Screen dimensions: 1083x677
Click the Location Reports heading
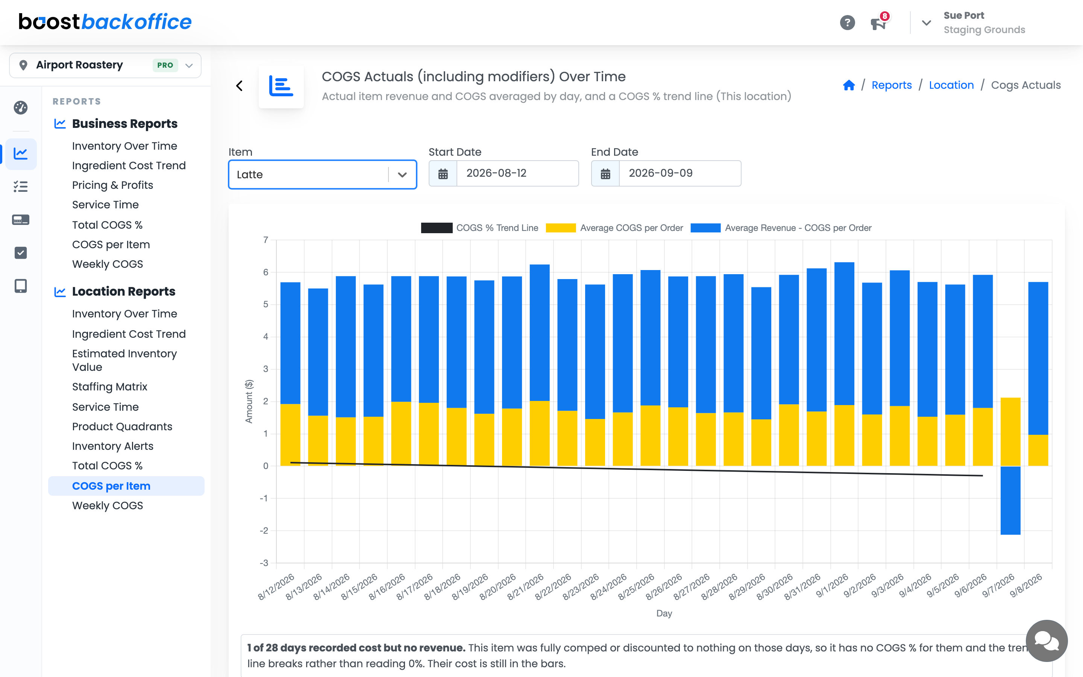[x=123, y=291]
